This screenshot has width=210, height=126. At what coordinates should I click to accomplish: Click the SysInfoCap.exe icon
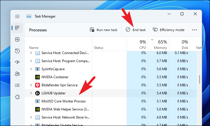(37, 69)
